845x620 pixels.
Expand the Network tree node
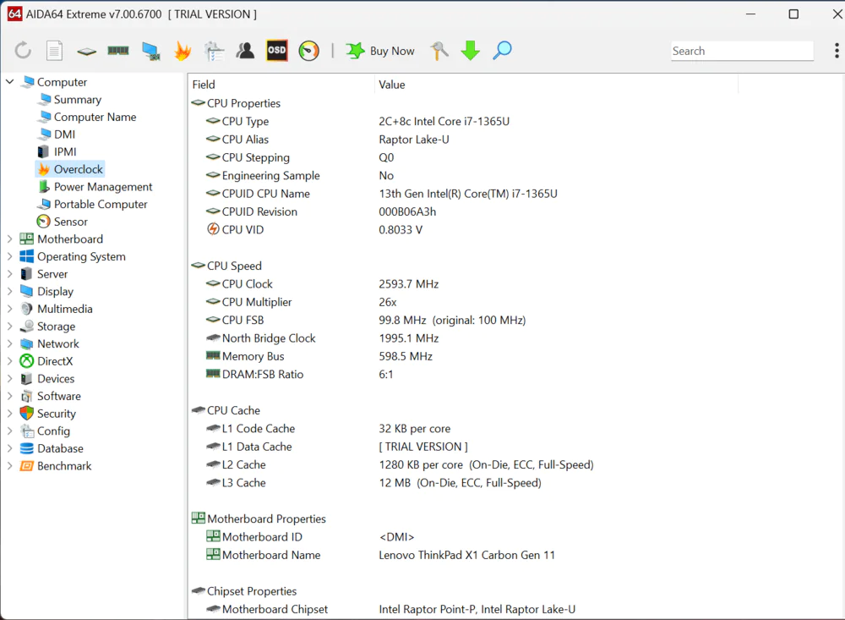coord(9,343)
